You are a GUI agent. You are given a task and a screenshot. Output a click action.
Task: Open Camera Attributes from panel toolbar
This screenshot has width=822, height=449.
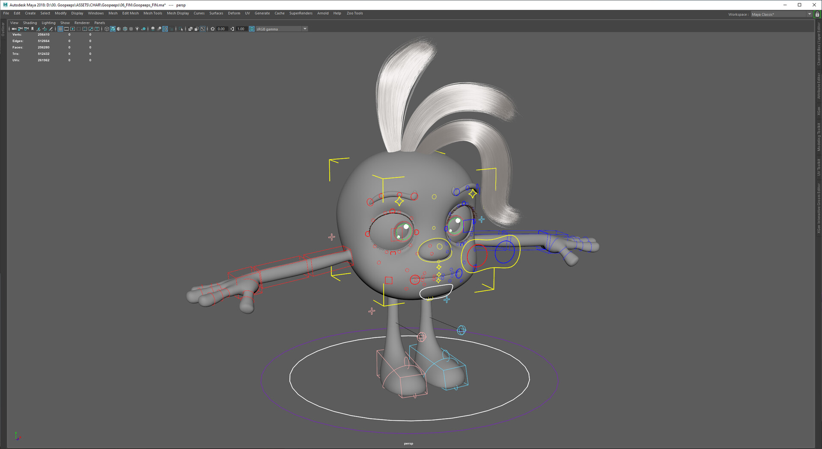26,29
